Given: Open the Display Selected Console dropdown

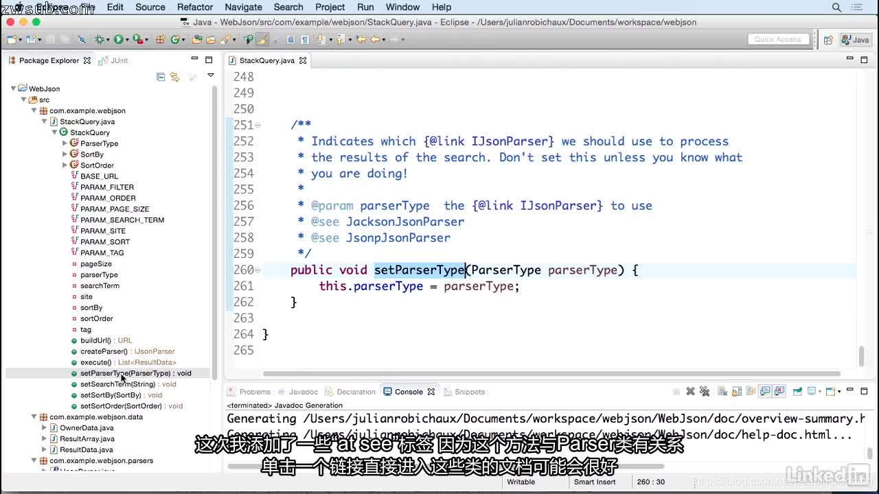Looking at the screenshot, I should coord(820,392).
